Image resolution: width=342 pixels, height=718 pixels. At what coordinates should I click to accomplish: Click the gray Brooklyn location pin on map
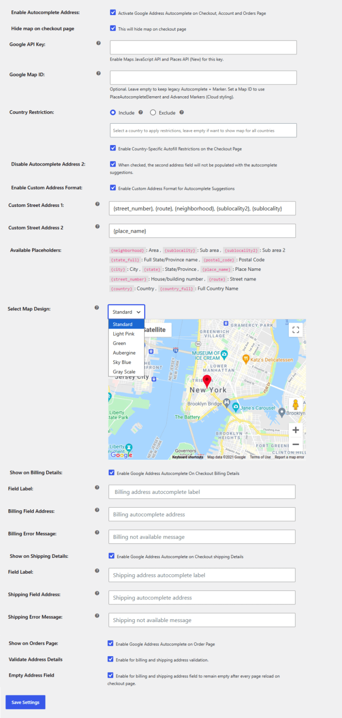coord(282,412)
